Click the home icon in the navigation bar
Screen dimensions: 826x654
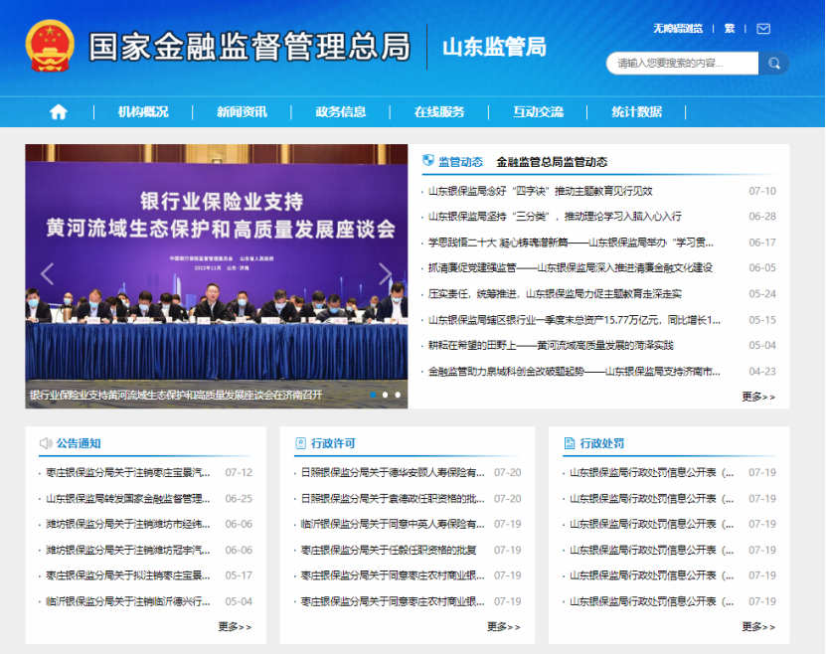point(60,112)
